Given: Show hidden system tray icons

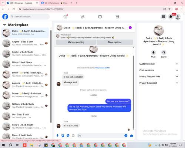Looking at the screenshot, I should tap(156, 145).
